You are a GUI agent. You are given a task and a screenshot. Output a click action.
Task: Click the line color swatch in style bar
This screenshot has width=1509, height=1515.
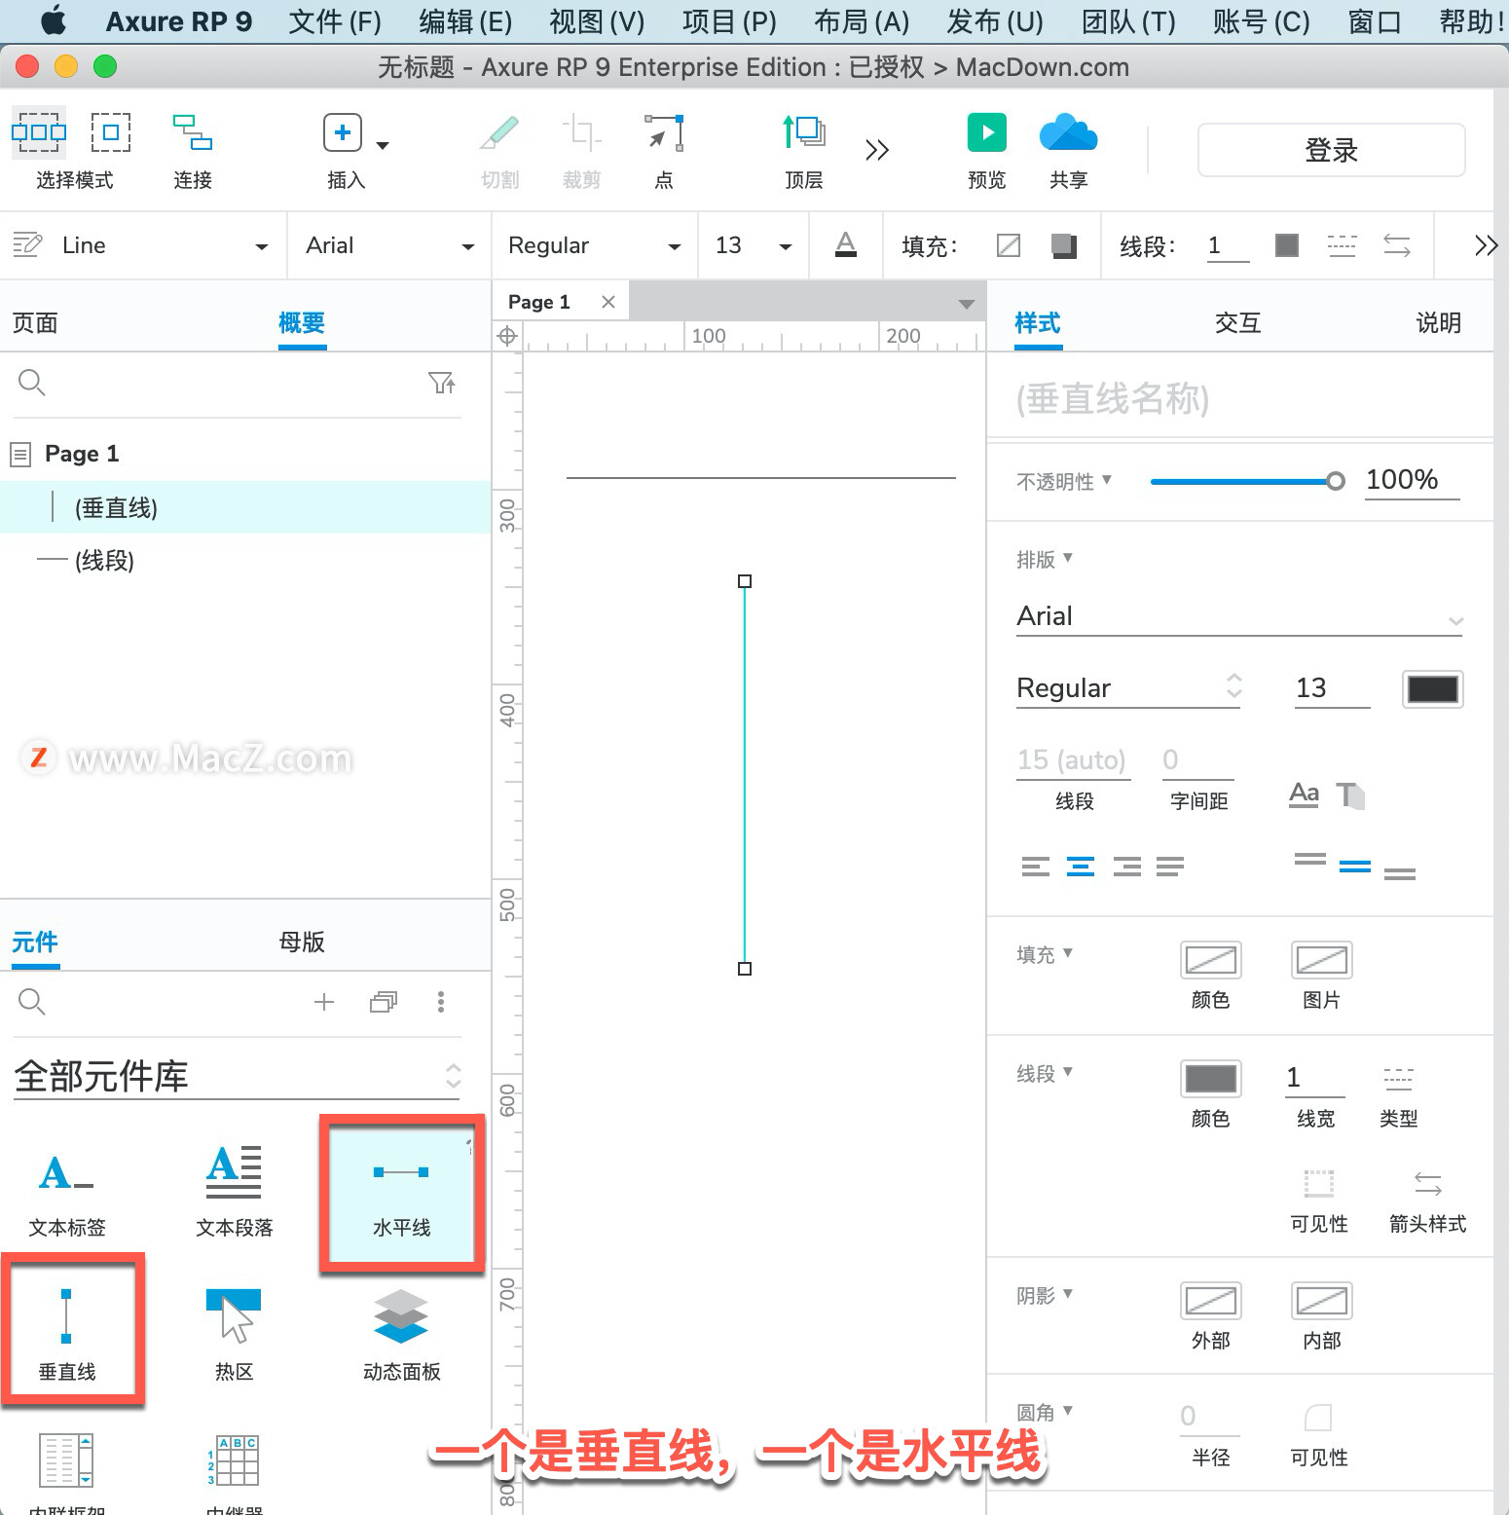(1287, 245)
